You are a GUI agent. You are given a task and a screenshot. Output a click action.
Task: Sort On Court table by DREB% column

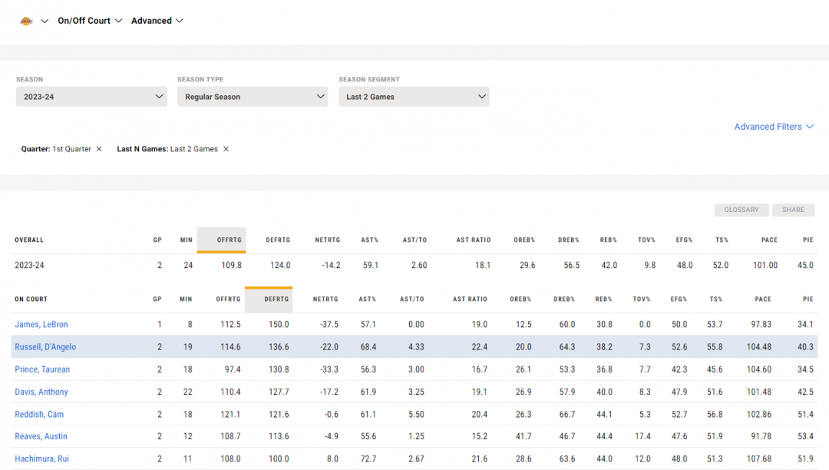click(564, 300)
